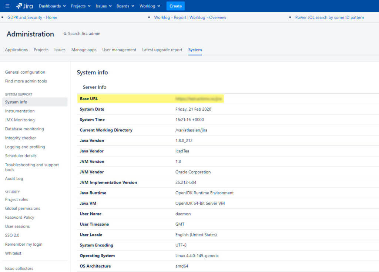Open Instrumentation page

pyautogui.click(x=20, y=111)
